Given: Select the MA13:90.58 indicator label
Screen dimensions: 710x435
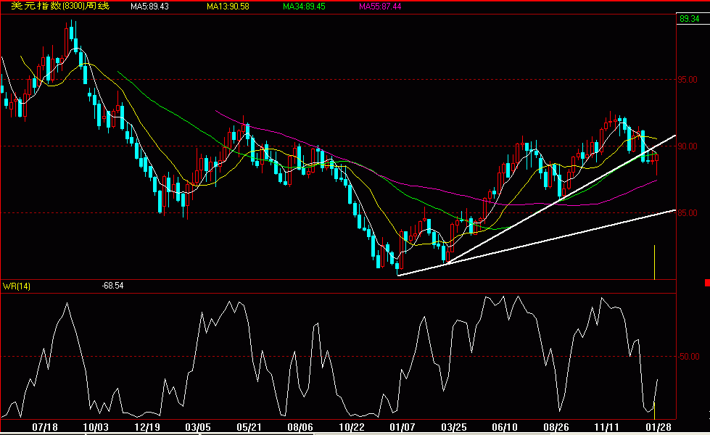Looking at the screenshot, I should click(x=228, y=7).
